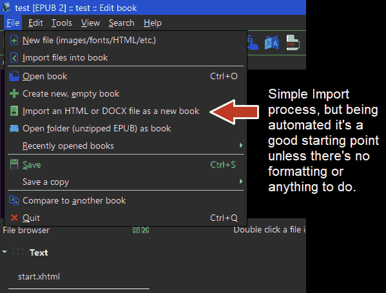
Task: Click the New file plus icon
Action: (x=14, y=41)
